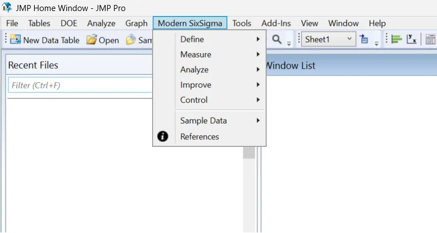Click the Recent Files scrollbar thumb

(x=249, y=152)
